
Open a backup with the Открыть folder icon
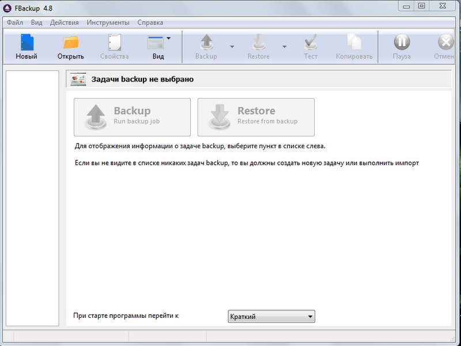click(71, 43)
